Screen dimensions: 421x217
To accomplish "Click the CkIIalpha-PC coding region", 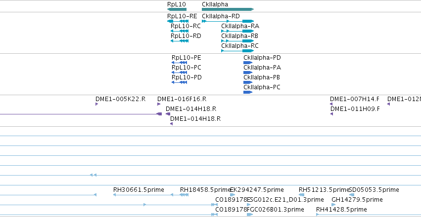I will point(248,92).
